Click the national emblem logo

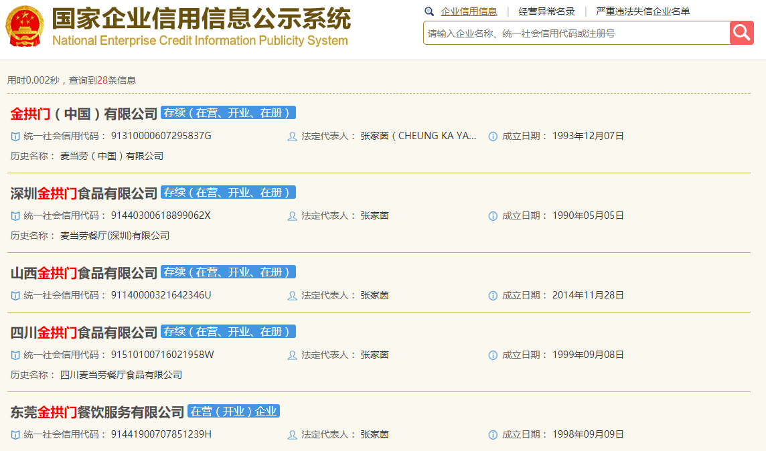pos(24,26)
